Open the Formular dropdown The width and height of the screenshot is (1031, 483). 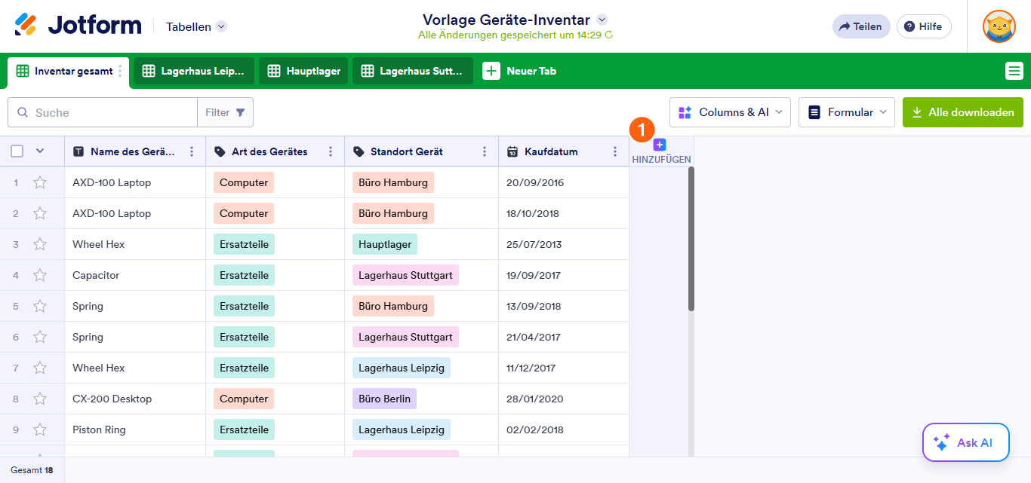point(846,112)
